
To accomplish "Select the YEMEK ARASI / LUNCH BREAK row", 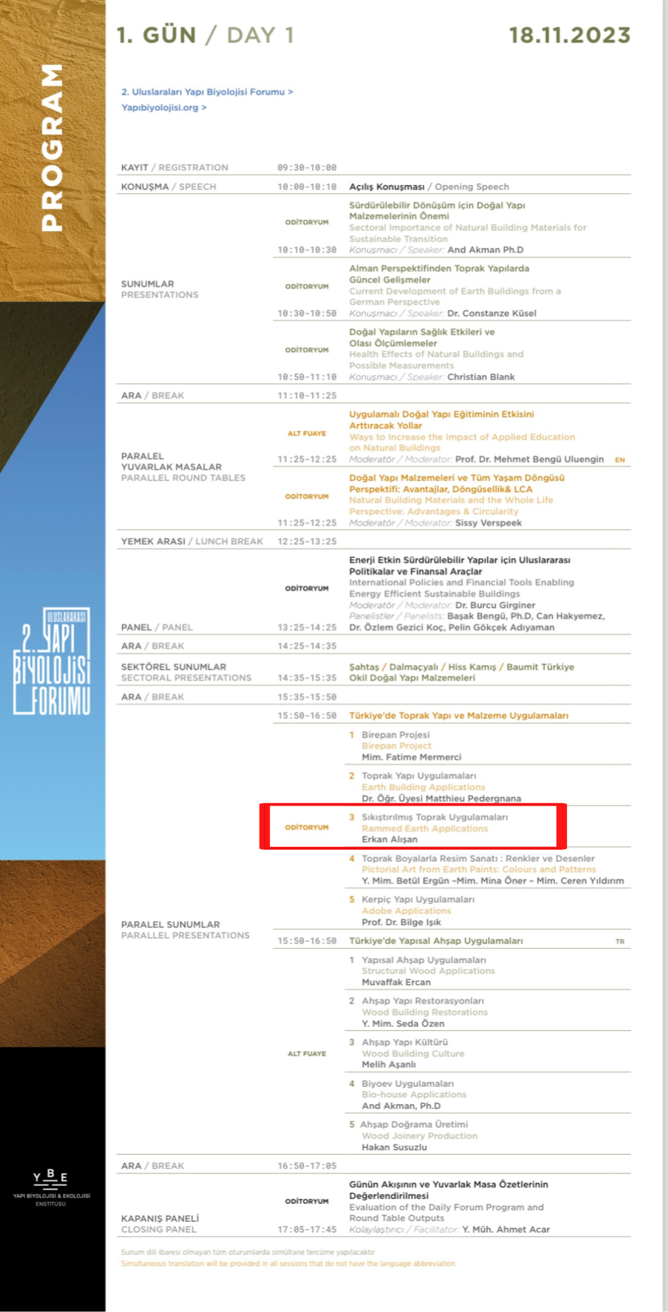I will [x=192, y=541].
